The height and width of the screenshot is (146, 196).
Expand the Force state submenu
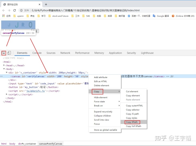[105, 101]
